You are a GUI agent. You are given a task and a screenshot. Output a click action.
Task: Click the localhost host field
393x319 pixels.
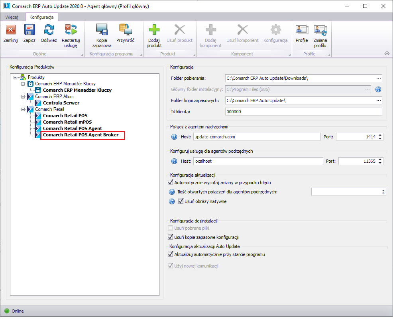coord(258,161)
